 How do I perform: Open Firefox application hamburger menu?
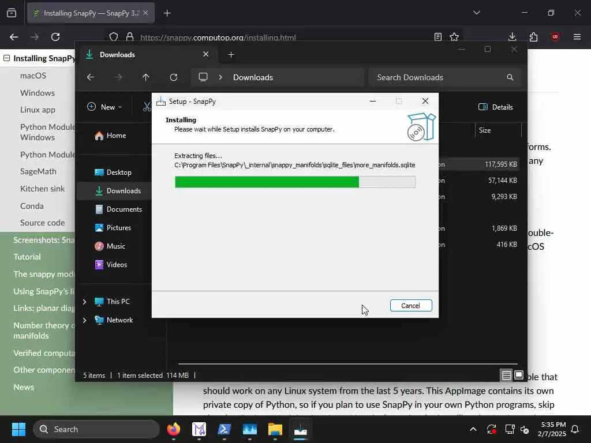[577, 37]
